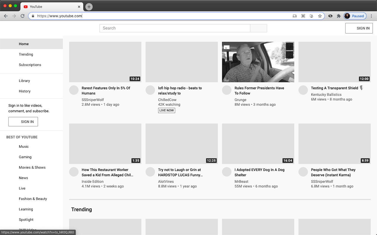Click the Grunge channel avatar
Image resolution: width=377 pixels, height=235 pixels.
click(x=227, y=90)
